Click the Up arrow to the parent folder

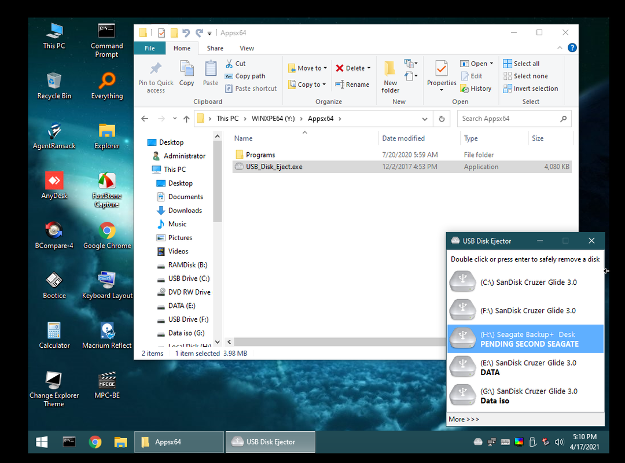click(x=186, y=119)
